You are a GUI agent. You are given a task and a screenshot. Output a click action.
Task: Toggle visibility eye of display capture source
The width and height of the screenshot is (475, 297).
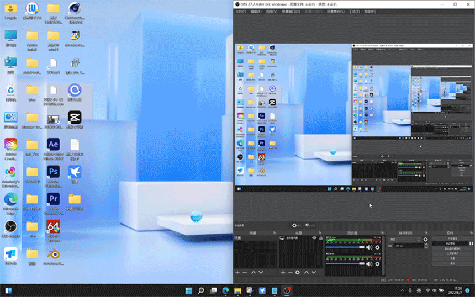pos(315,238)
